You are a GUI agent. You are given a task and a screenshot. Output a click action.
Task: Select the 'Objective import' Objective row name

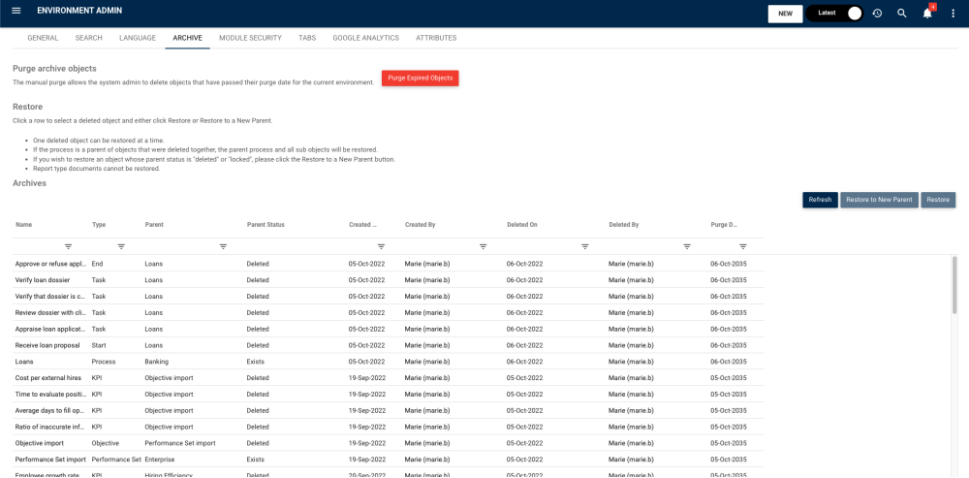click(x=40, y=443)
